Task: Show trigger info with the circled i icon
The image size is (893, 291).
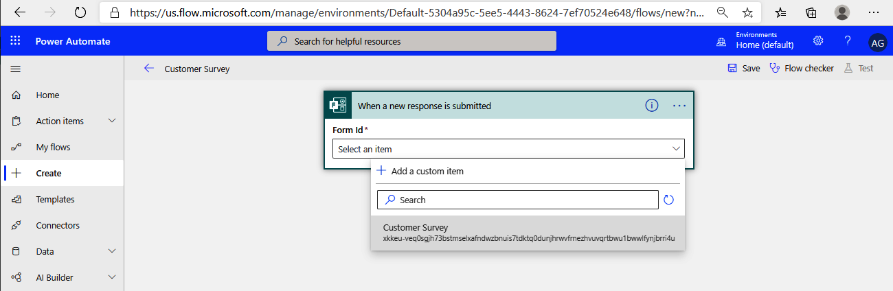Action: [651, 106]
